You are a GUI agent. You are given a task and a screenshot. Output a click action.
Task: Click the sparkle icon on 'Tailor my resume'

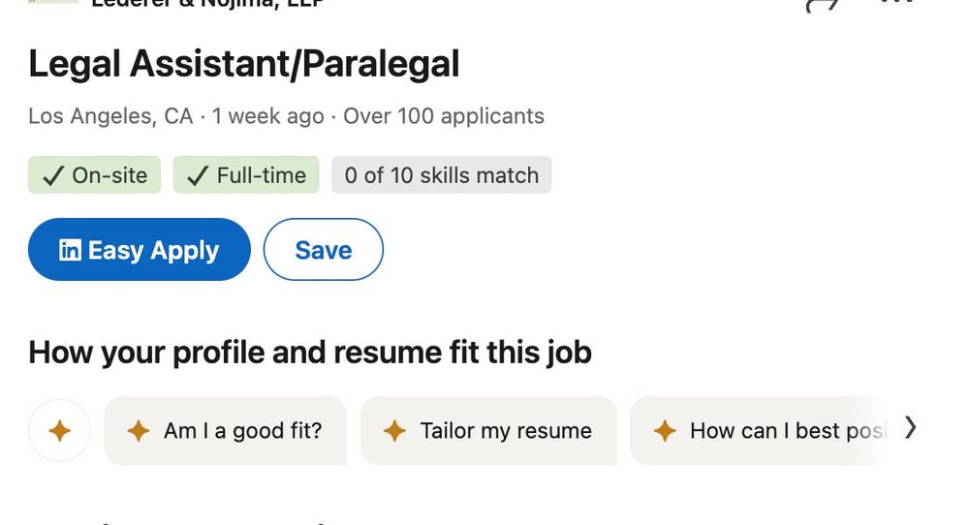point(394,430)
